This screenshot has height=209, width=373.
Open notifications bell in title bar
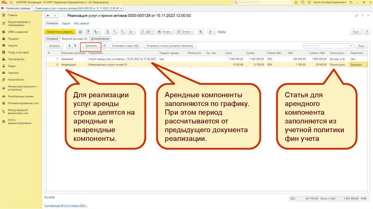point(297,2)
